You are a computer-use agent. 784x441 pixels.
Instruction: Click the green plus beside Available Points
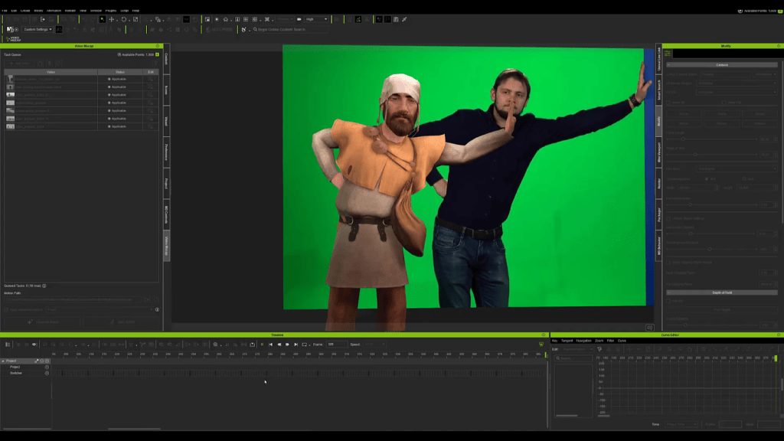coord(157,54)
